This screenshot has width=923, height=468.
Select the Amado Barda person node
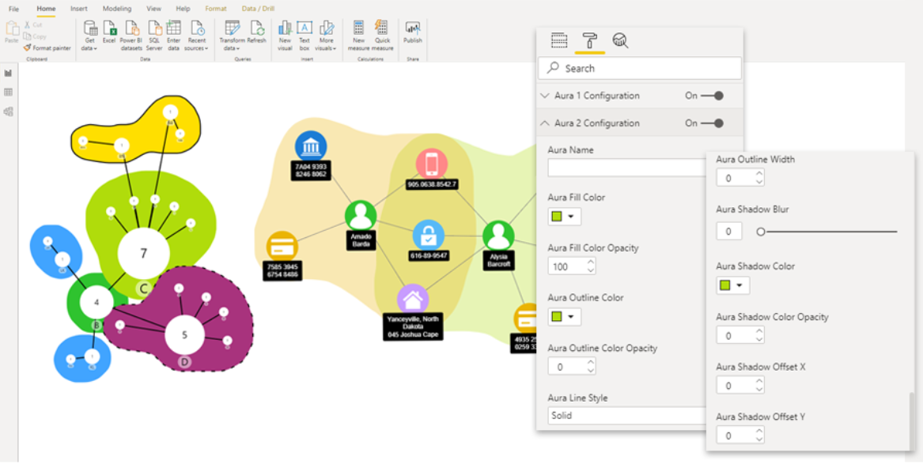361,216
